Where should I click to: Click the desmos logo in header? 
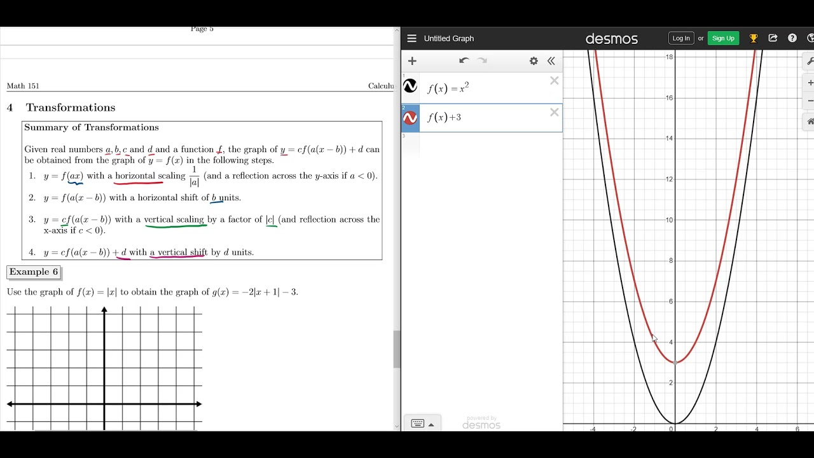click(611, 39)
